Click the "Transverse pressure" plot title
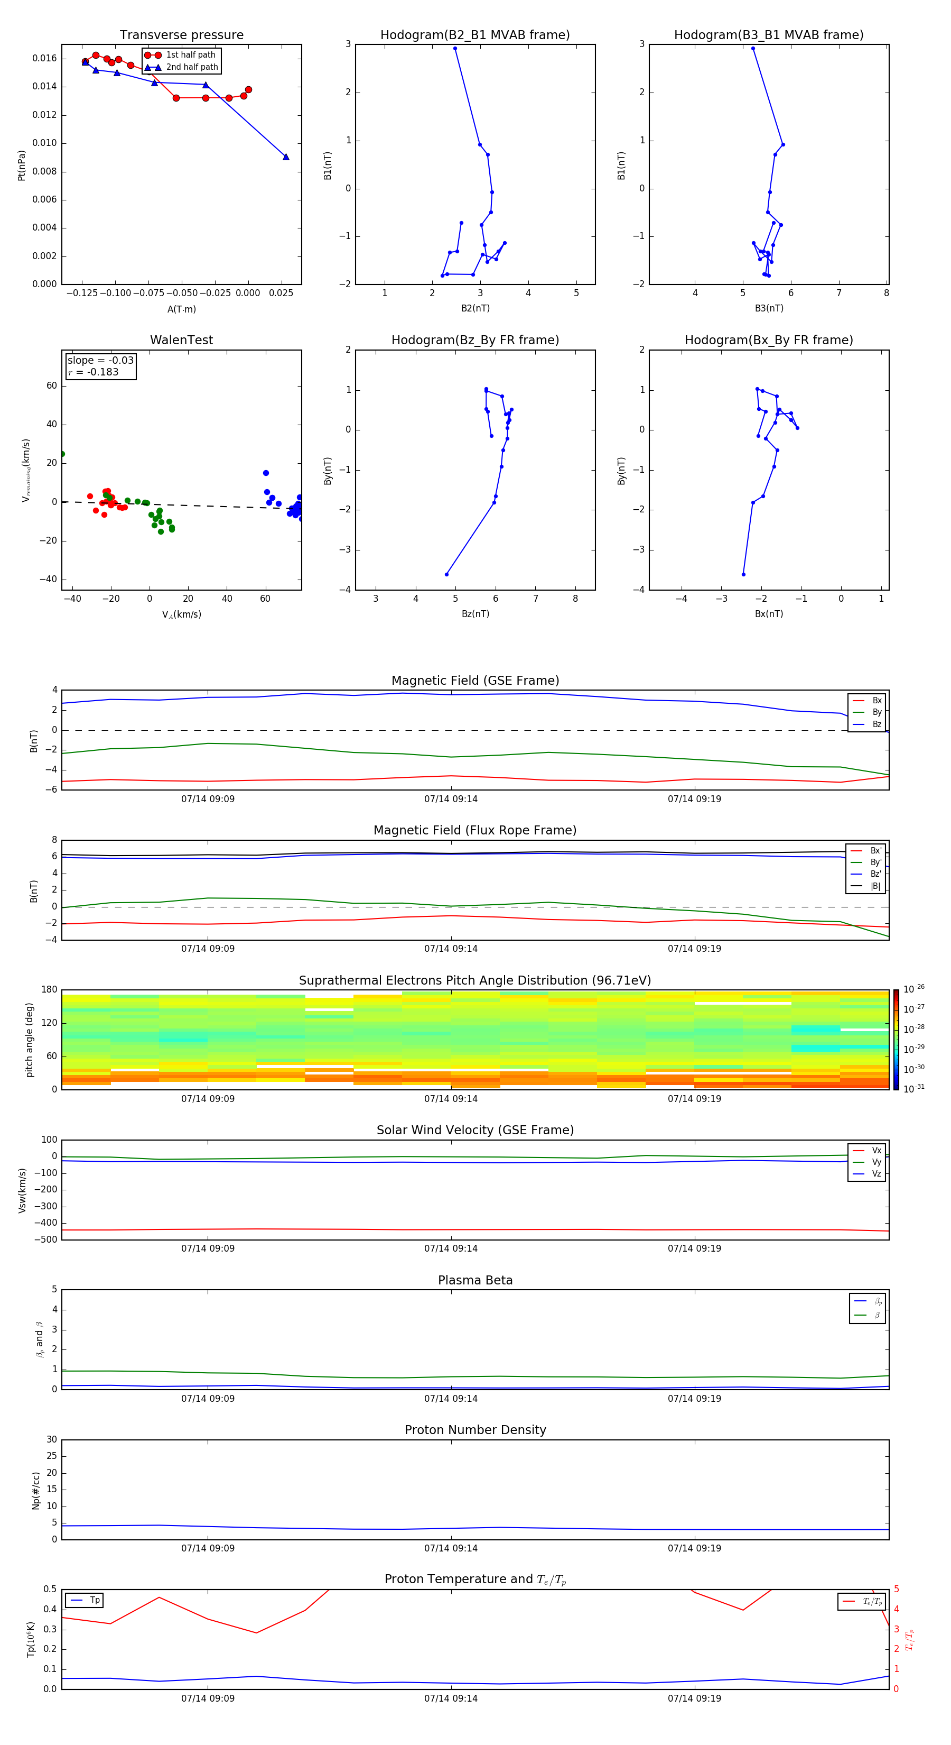951x1745 pixels. click(x=181, y=35)
